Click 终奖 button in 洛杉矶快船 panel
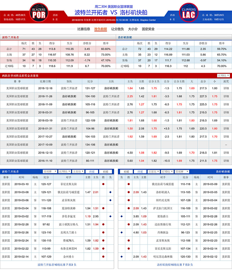Viewport: 232px width, 270px height. (140, 172)
